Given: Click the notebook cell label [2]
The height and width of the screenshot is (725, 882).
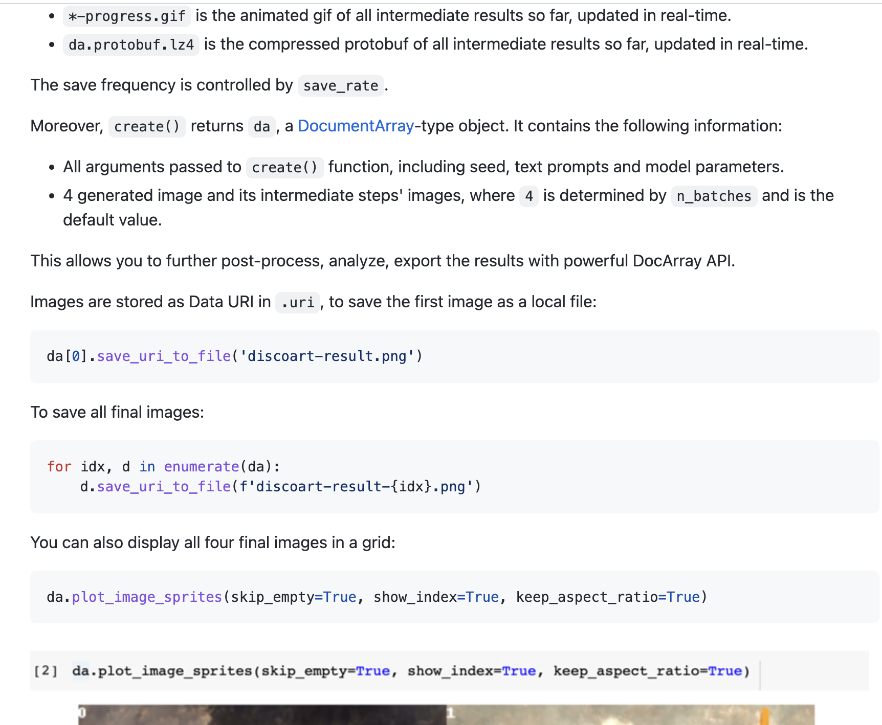Looking at the screenshot, I should click(x=45, y=671).
